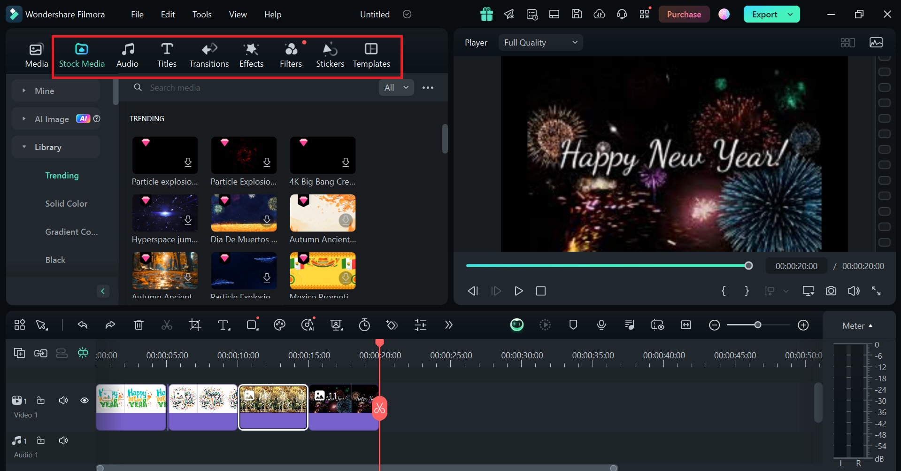This screenshot has height=471, width=901.
Task: Open the Export dropdown arrow
Action: click(x=791, y=14)
